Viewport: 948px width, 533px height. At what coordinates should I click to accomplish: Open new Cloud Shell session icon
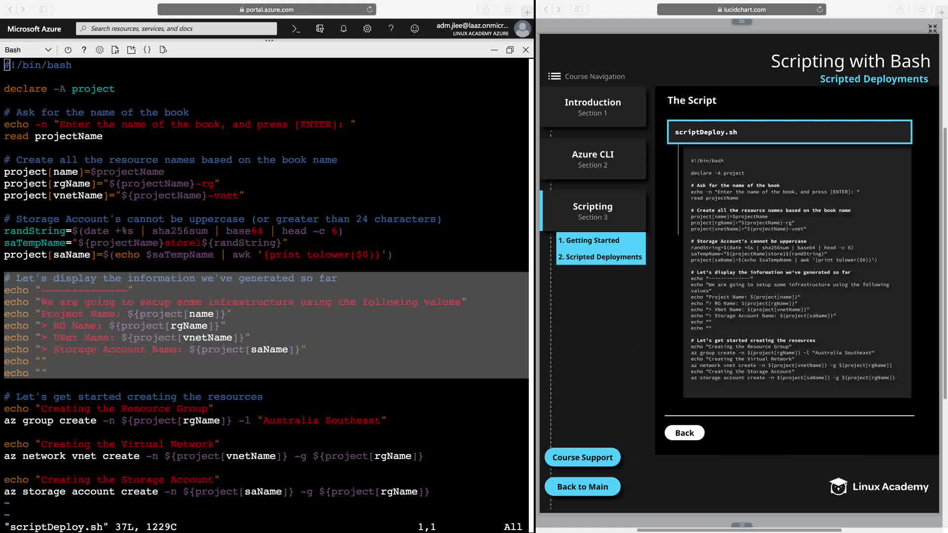pyautogui.click(x=131, y=50)
